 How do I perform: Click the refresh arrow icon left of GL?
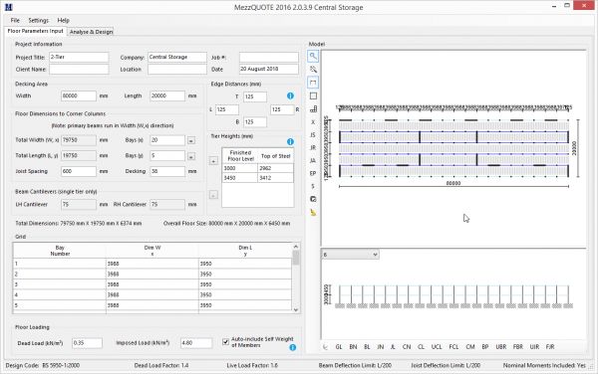(x=325, y=347)
